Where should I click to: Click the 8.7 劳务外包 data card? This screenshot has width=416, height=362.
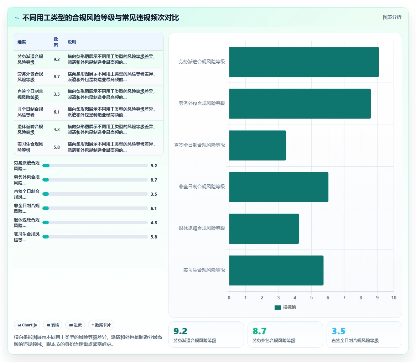(285, 335)
